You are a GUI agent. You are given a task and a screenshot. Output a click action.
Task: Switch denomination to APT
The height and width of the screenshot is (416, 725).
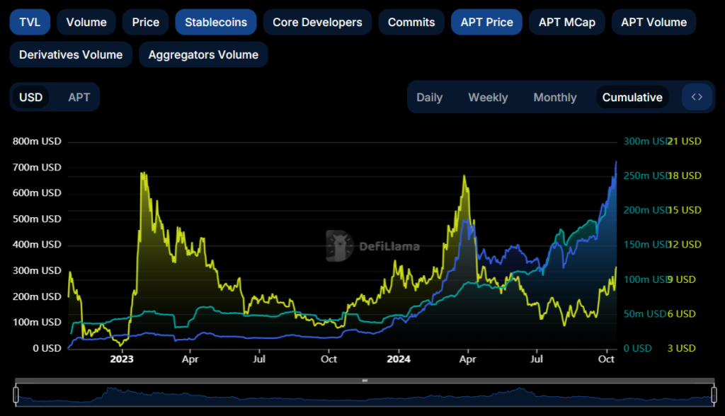pos(79,97)
